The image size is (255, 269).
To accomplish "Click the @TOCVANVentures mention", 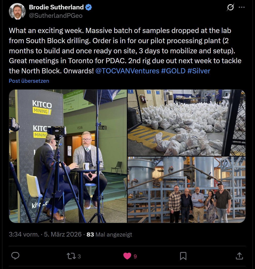I will [x=127, y=71].
